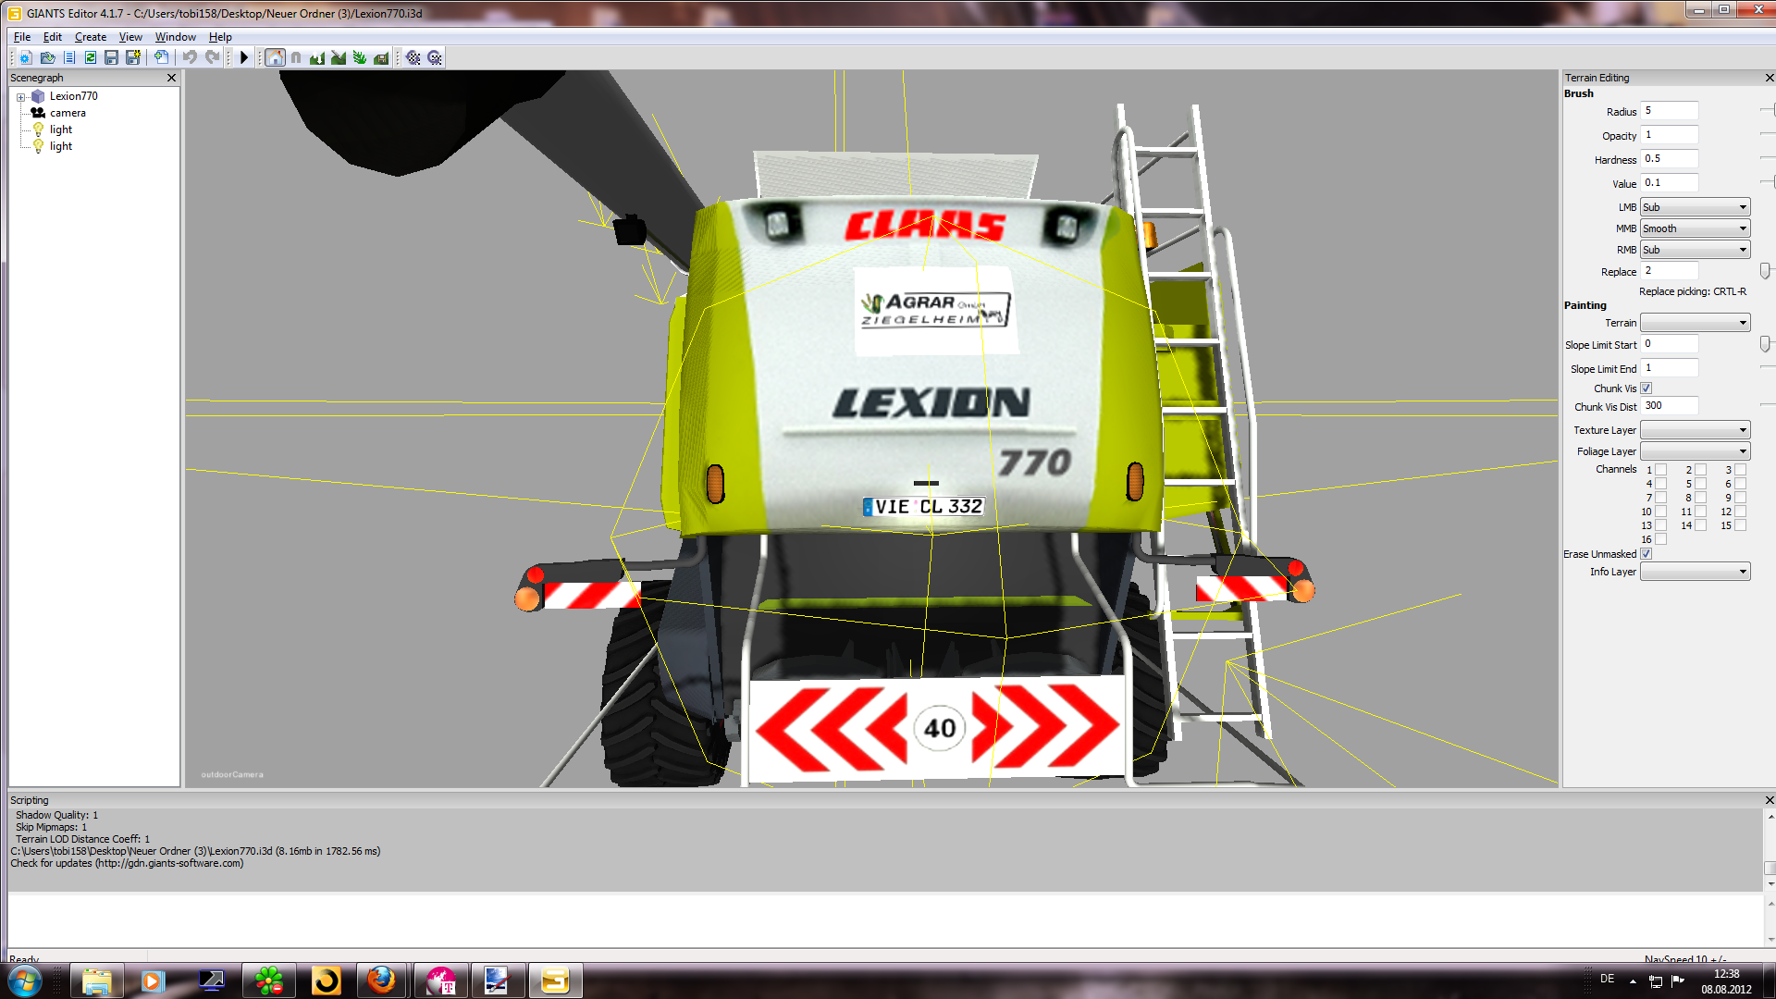The height and width of the screenshot is (999, 1776).
Task: Click the first checkered sphere toolbar icon
Action: click(413, 57)
